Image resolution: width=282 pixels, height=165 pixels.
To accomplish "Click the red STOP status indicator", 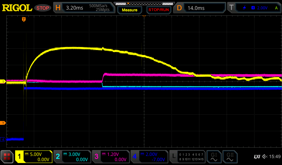I will (43, 8).
